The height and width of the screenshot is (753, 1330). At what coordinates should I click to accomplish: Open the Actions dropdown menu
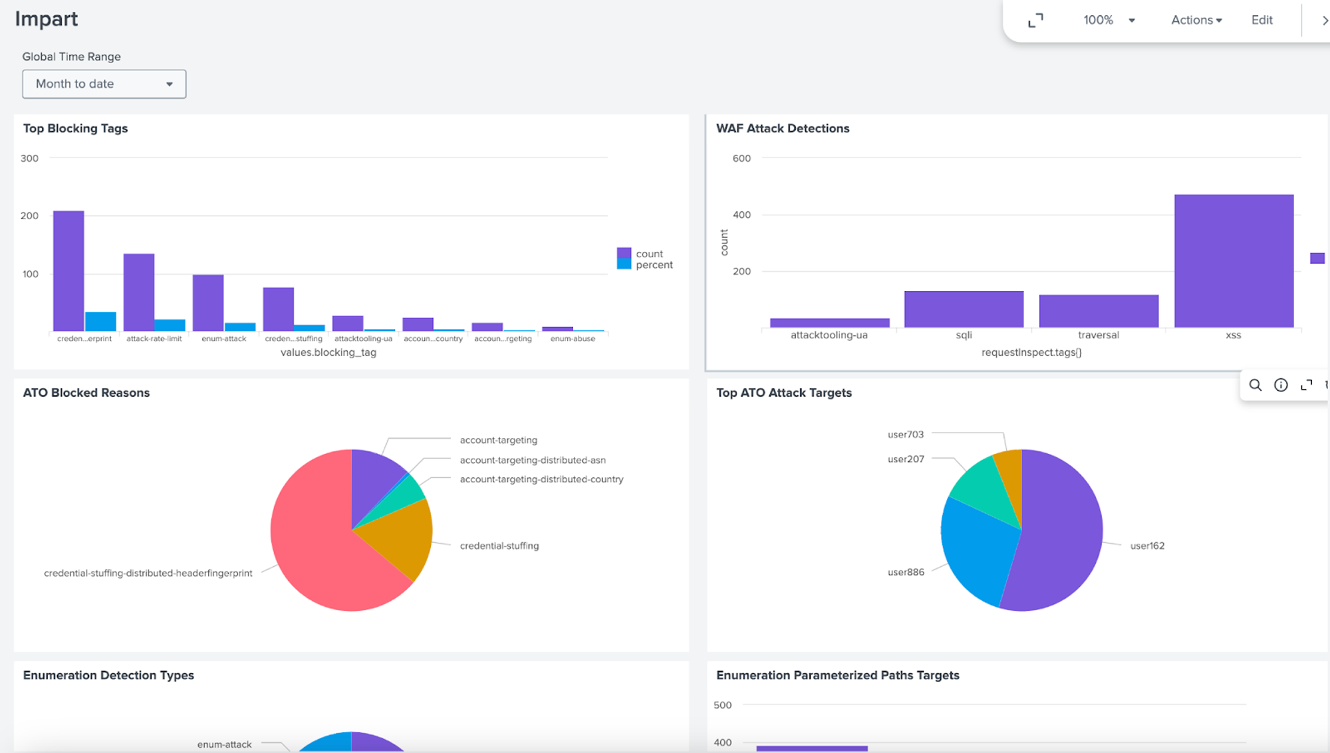pos(1196,21)
